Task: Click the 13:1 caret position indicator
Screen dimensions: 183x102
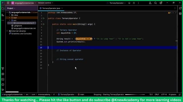Action: tap(151, 95)
